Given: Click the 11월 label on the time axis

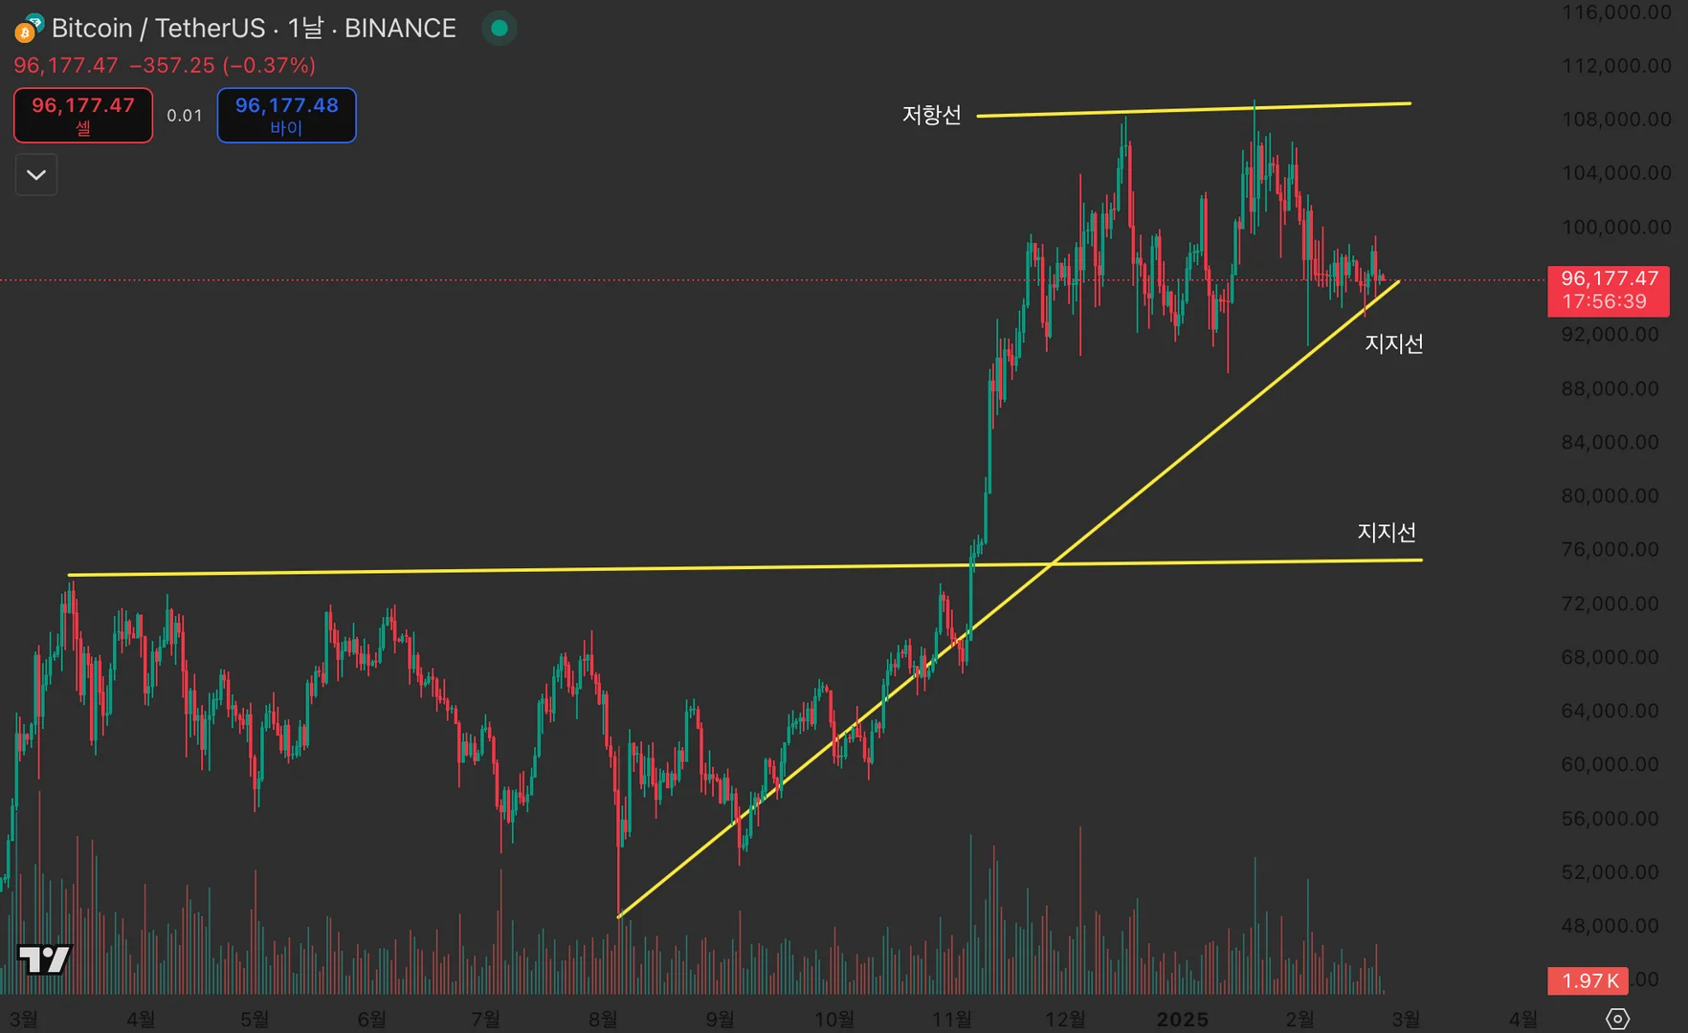Looking at the screenshot, I should coord(951,1020).
